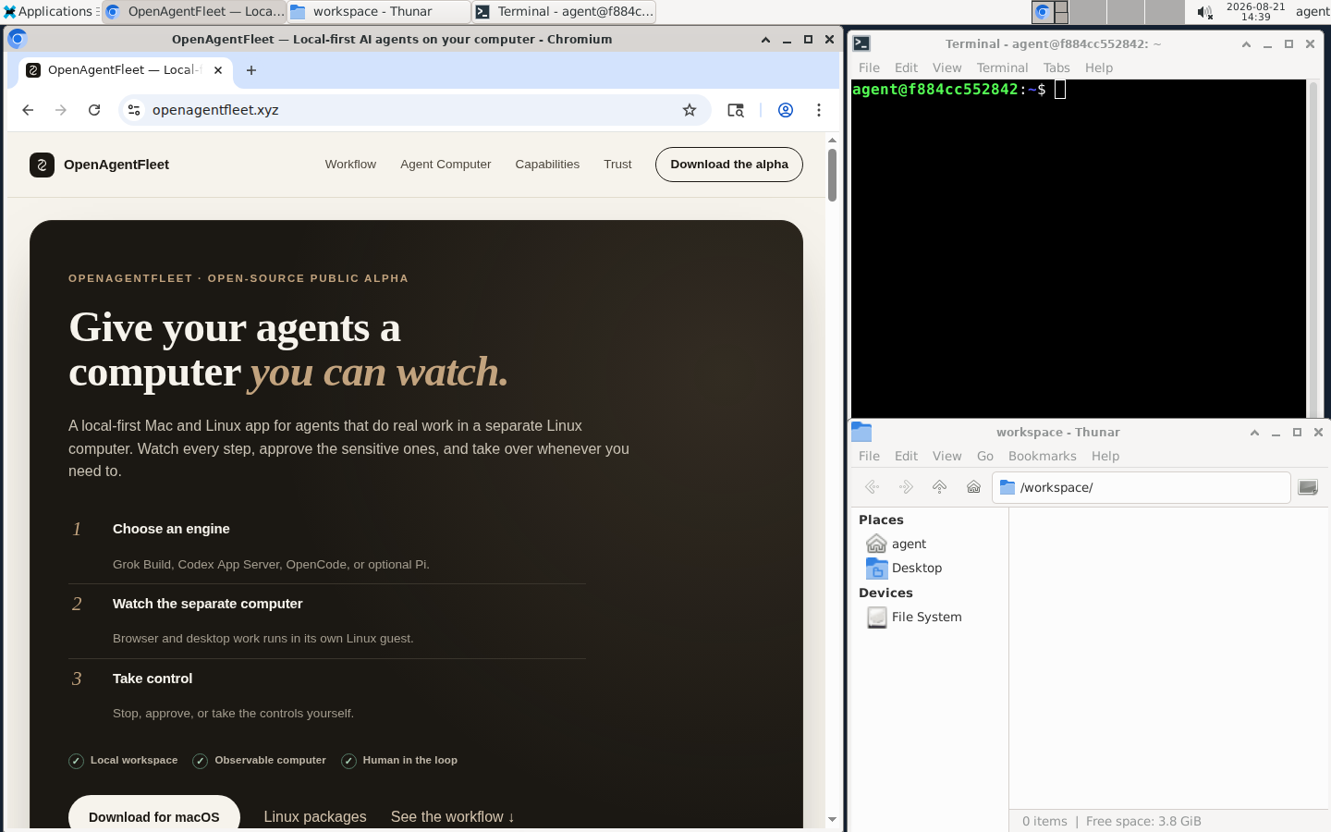
Task: Click the Thunar view-toggle icon beside path bar
Action: pyautogui.click(x=1308, y=487)
